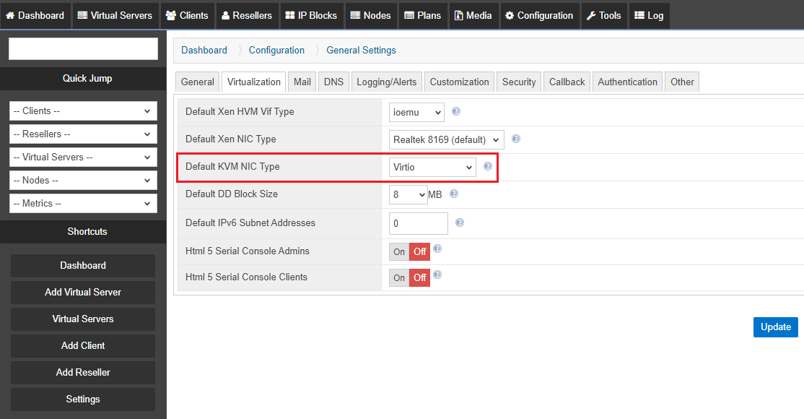The image size is (804, 419).
Task: Switch to the Callback tab
Action: click(567, 82)
